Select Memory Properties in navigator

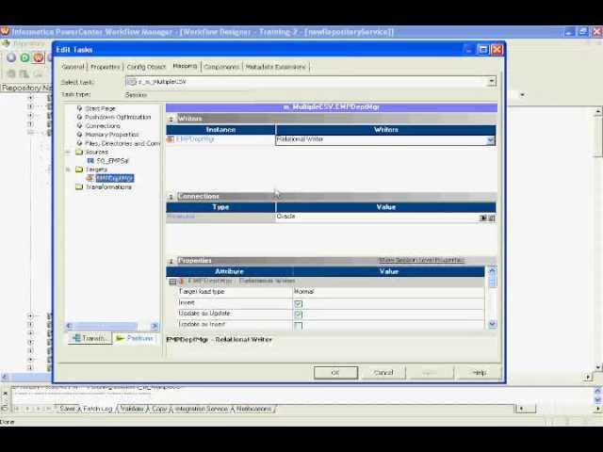112,135
